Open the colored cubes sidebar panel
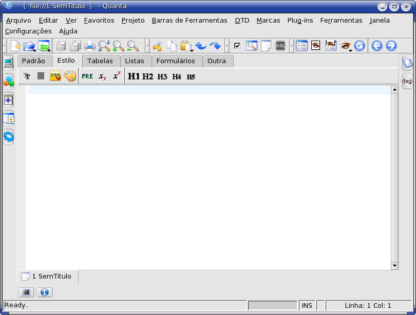416x315 pixels. click(x=9, y=82)
